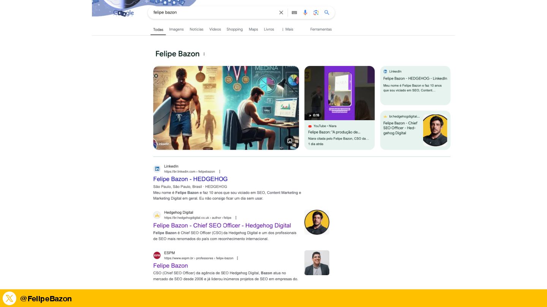
Task: Open the LinkedIn card Felipe Bazon - HEDGEHOG - LinkedIn
Action: pyautogui.click(x=415, y=85)
